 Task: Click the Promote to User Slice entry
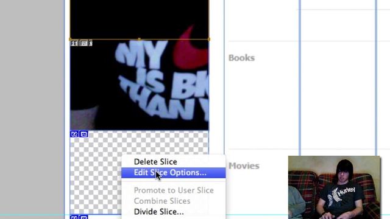click(x=173, y=190)
